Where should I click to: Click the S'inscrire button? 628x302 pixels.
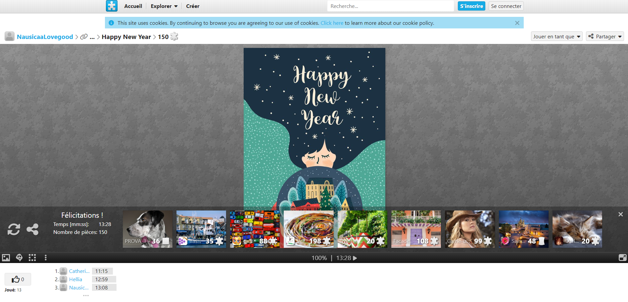tap(471, 6)
